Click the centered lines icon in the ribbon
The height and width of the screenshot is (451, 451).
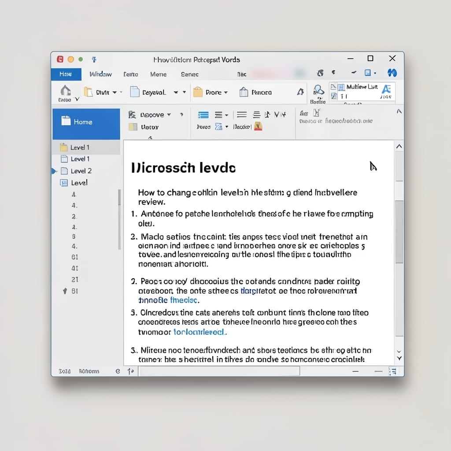pos(256,115)
